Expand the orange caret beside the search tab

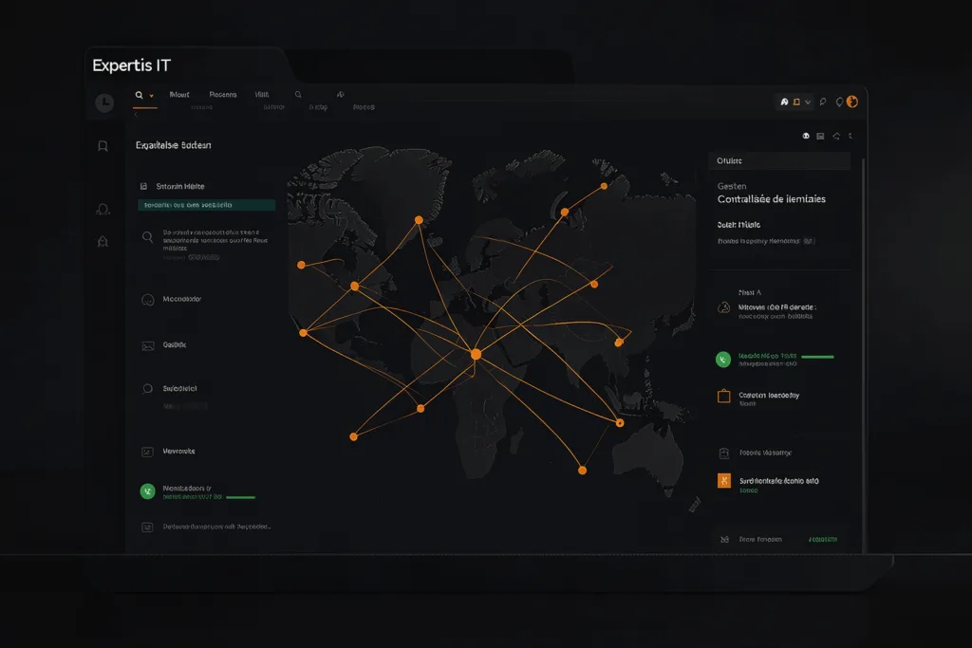pyautogui.click(x=151, y=96)
